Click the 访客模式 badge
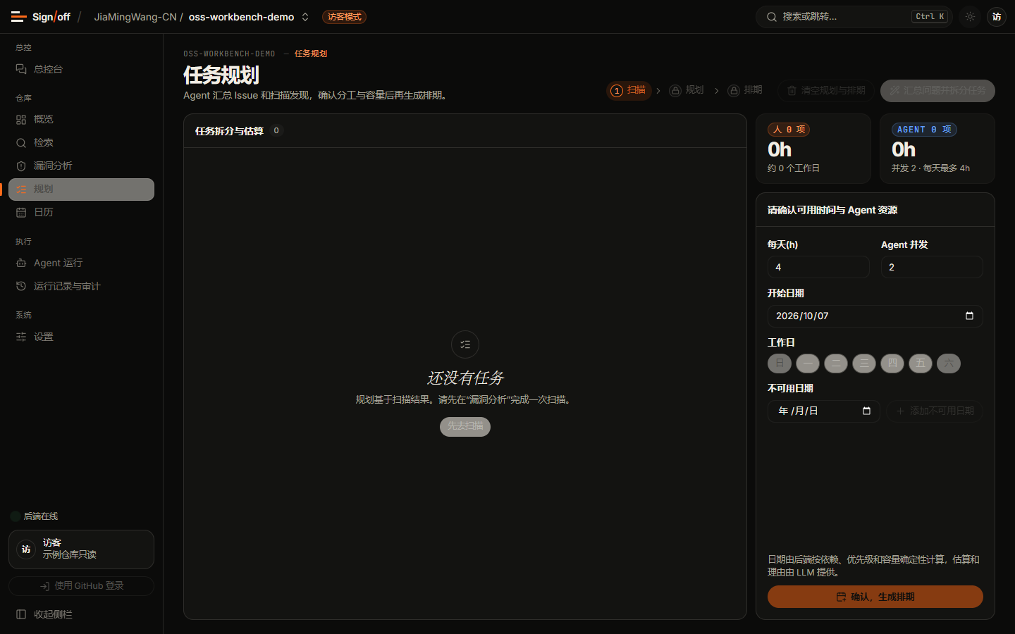 344,17
